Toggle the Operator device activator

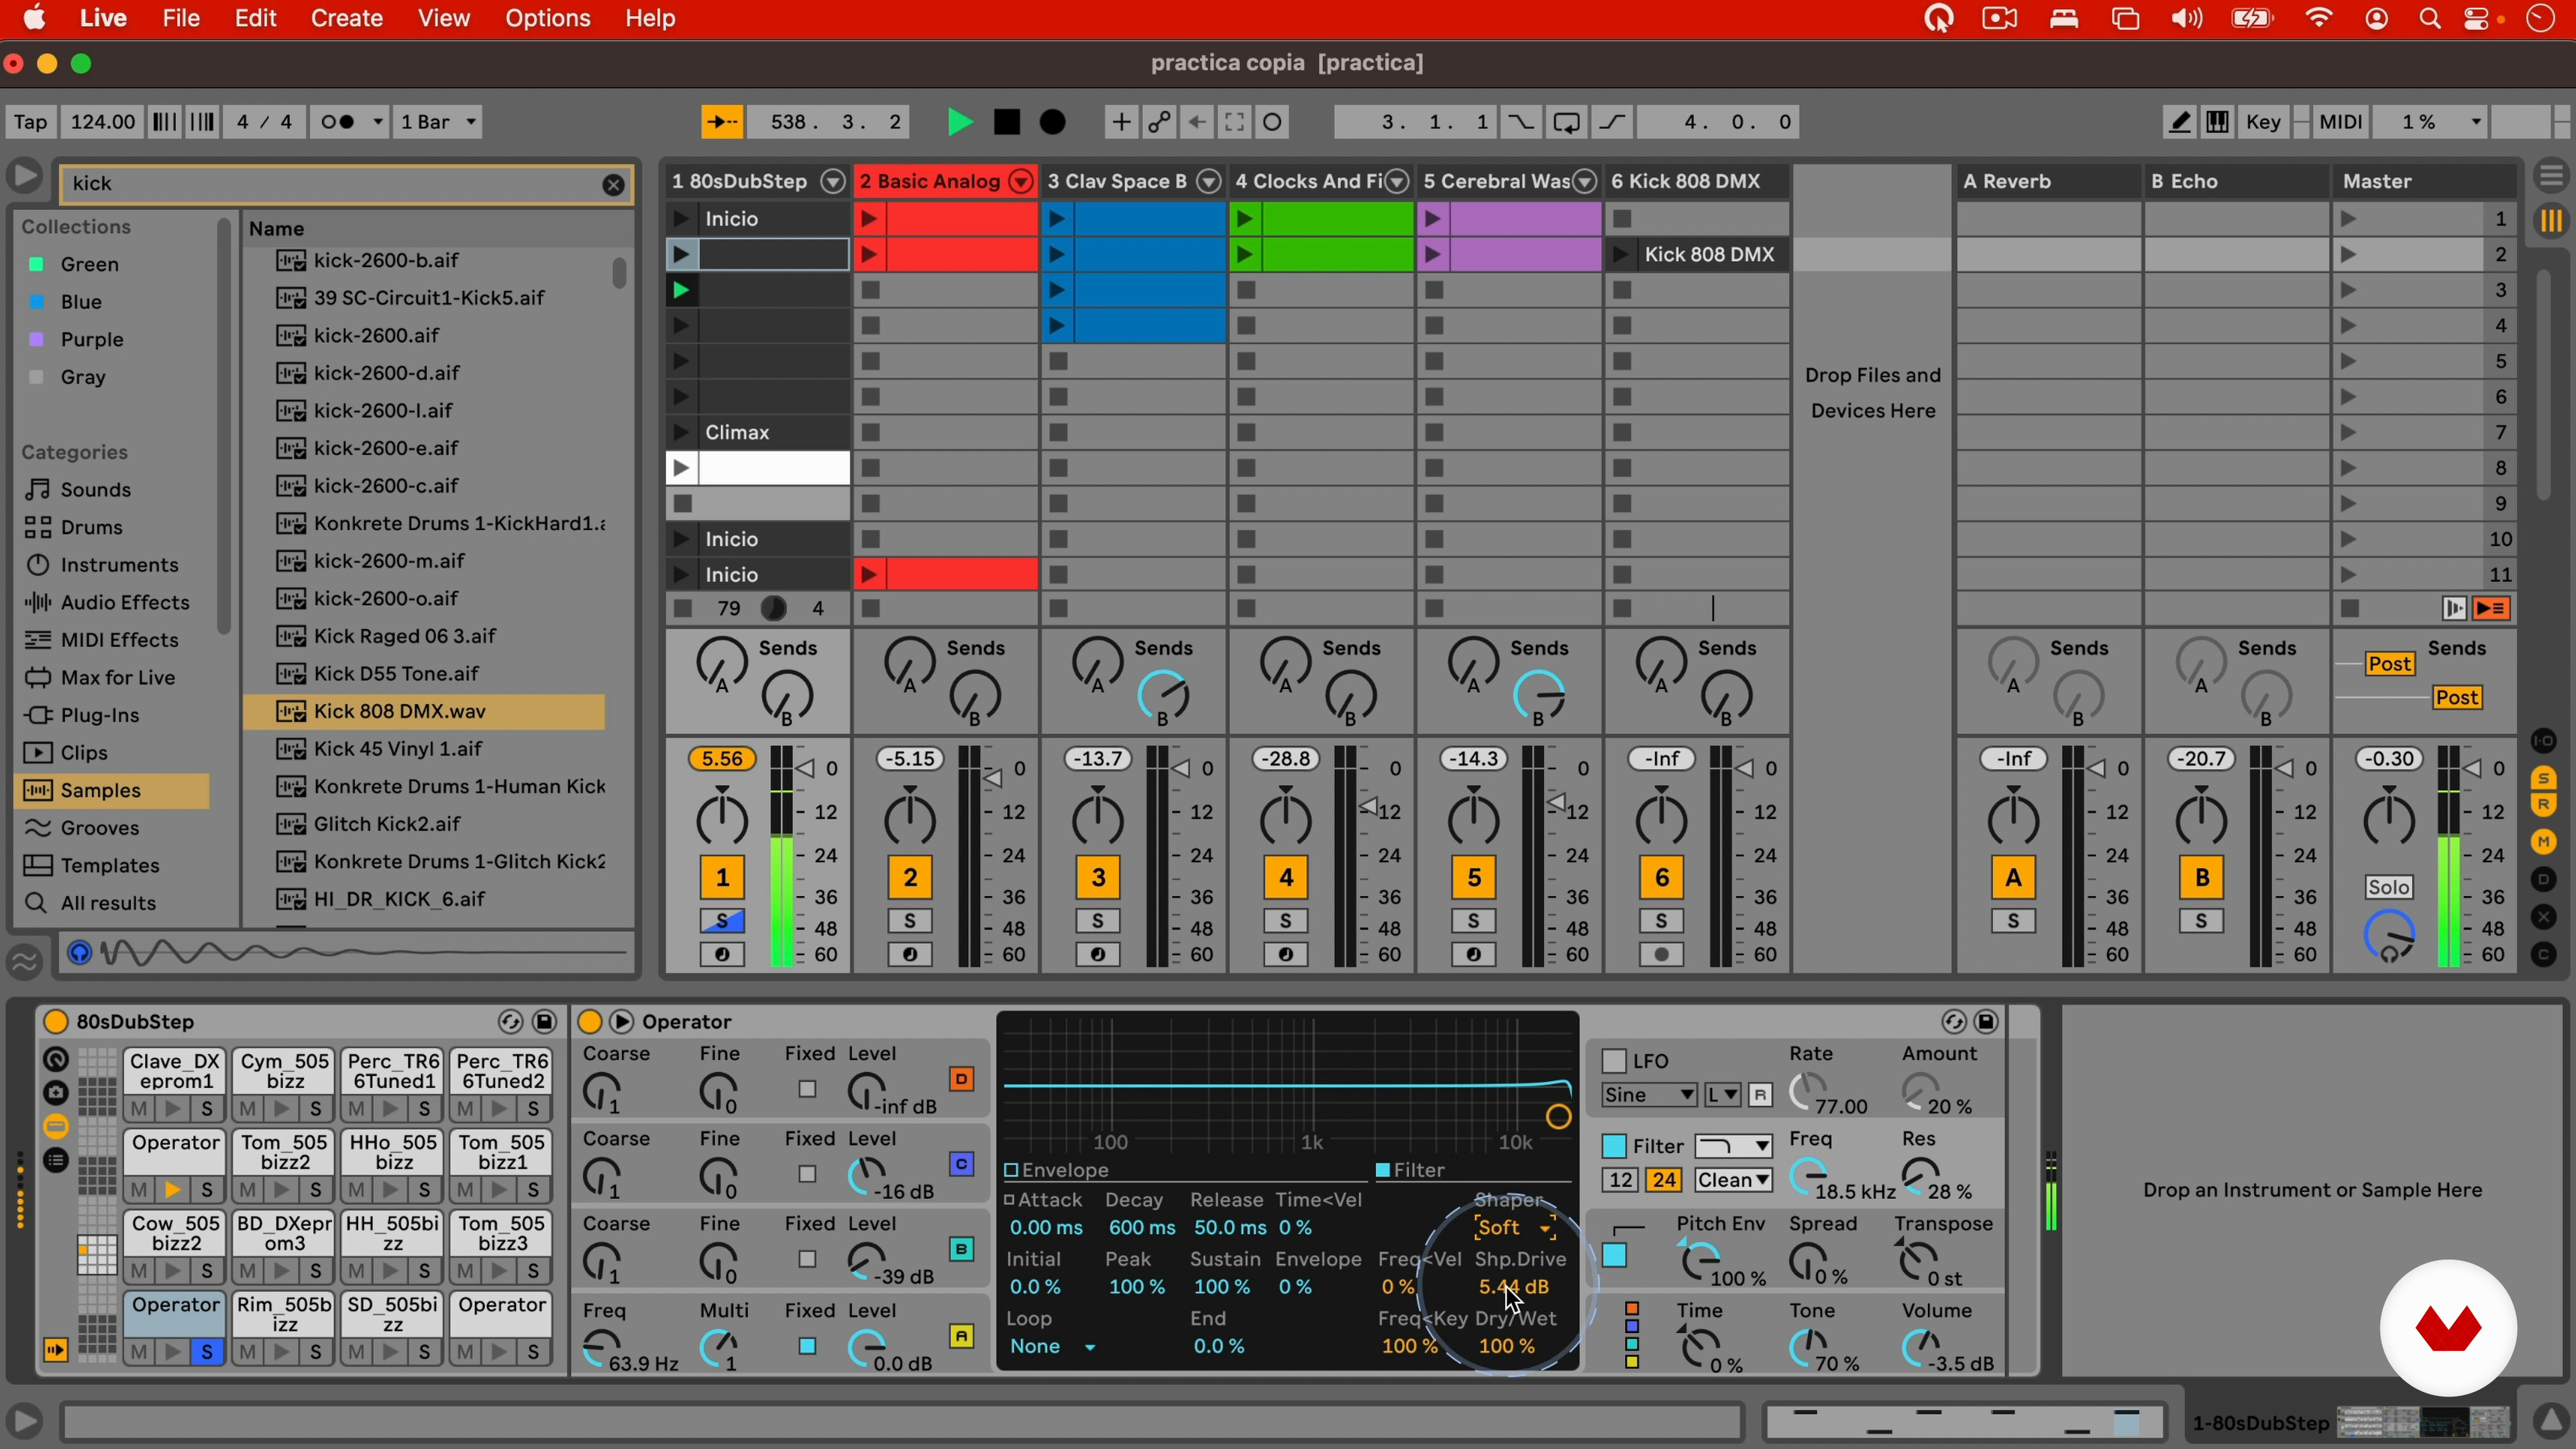point(590,1021)
